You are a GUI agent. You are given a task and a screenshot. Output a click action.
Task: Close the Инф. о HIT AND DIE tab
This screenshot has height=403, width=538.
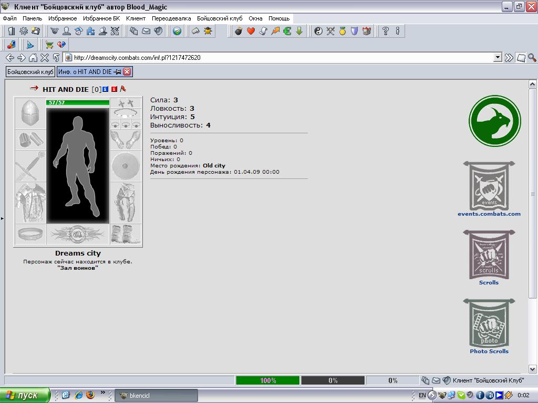point(127,71)
